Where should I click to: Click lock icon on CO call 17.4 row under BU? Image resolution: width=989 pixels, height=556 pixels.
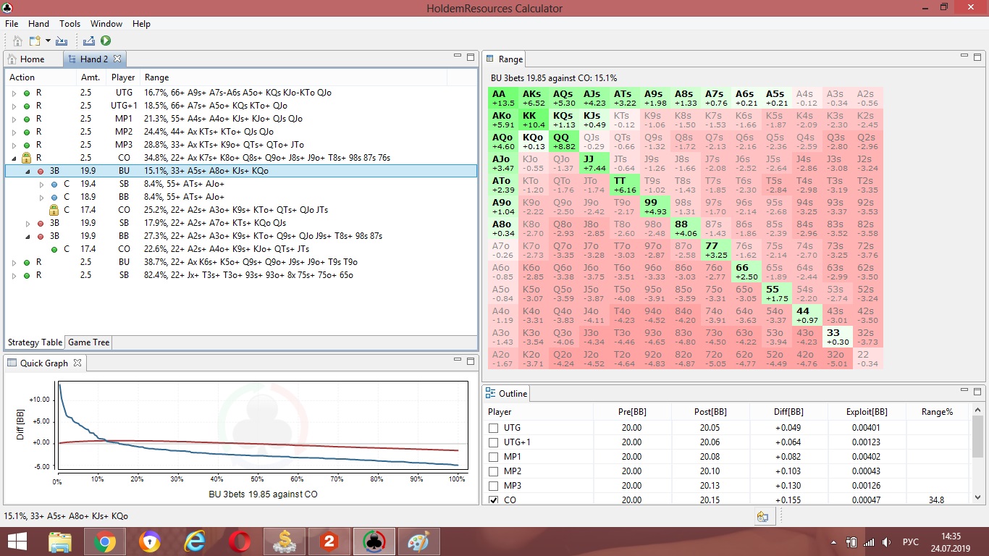[54, 210]
